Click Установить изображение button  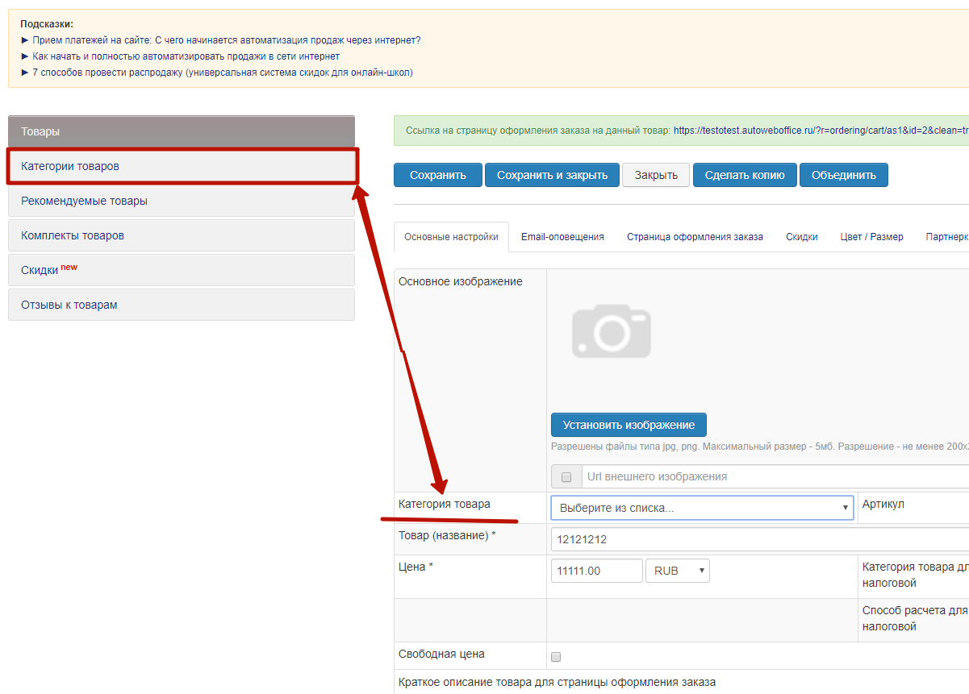(x=628, y=425)
